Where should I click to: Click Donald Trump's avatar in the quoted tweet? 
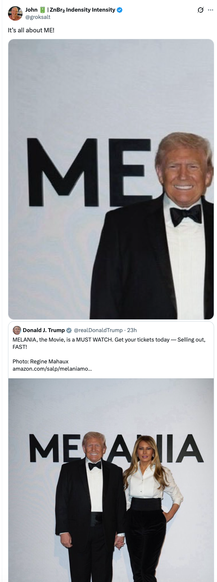click(x=16, y=330)
